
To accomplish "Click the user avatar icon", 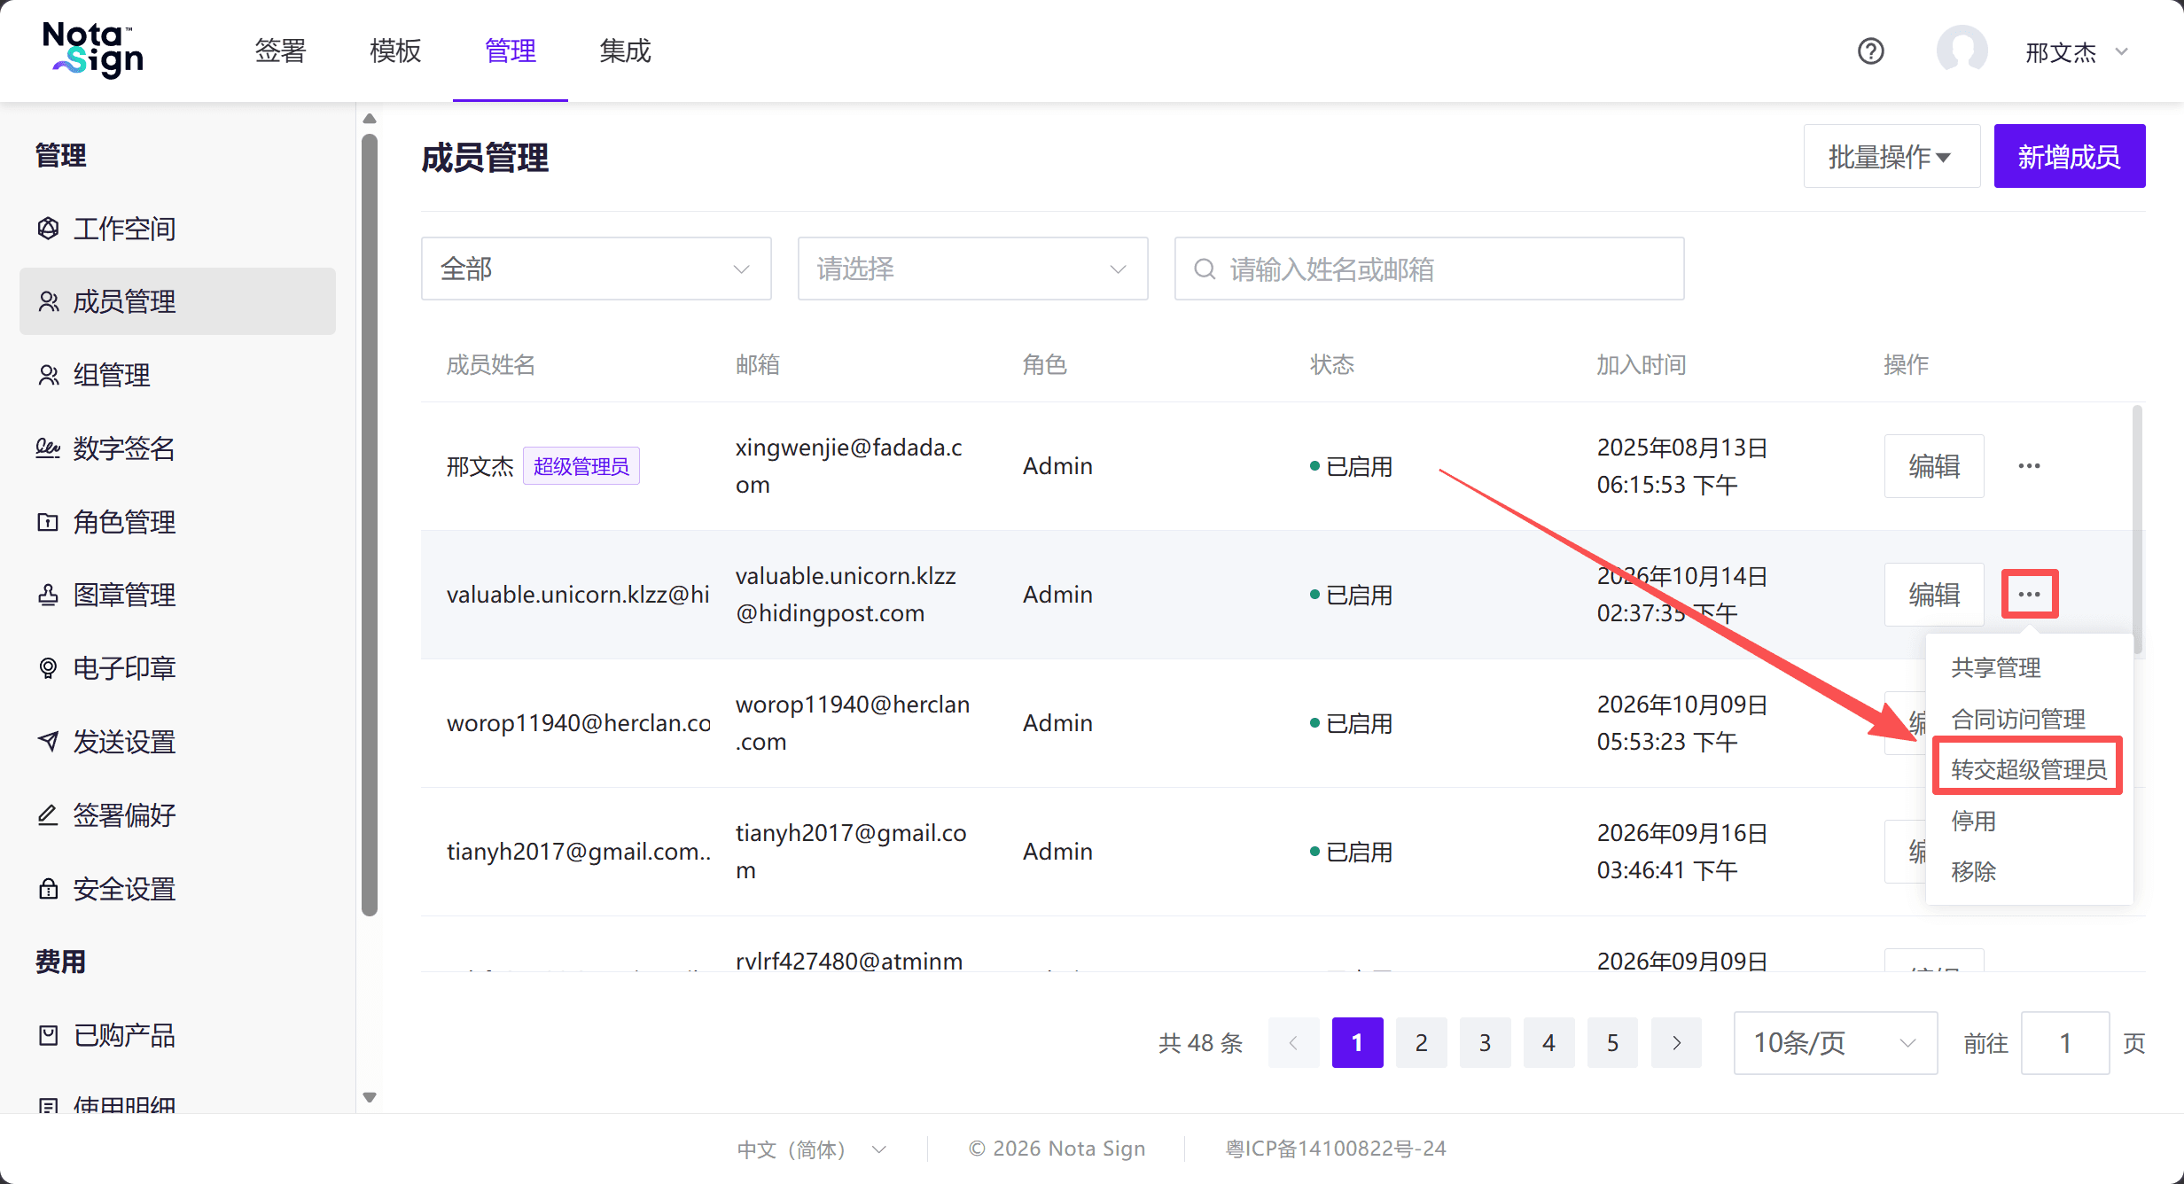I will coord(1962,51).
